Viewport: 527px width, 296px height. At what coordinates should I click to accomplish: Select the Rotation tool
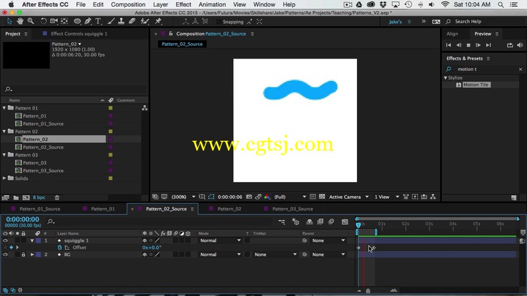point(43,21)
